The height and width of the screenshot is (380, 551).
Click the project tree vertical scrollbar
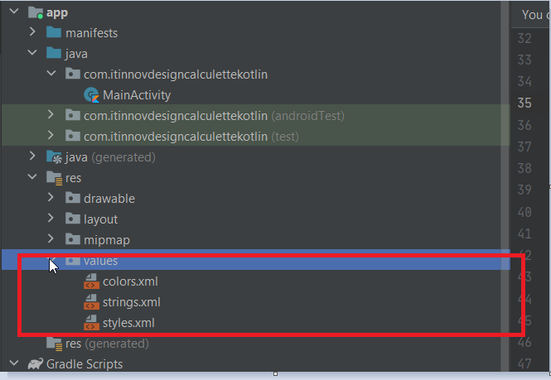tap(505, 186)
